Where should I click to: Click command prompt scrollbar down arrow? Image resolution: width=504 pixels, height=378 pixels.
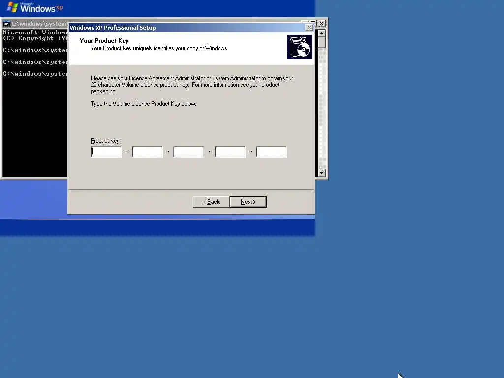321,173
